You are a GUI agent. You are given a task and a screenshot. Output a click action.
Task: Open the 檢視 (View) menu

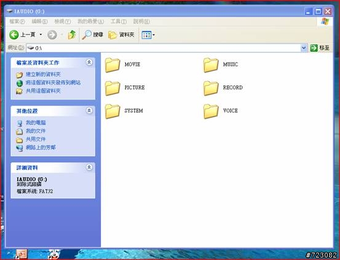63,22
